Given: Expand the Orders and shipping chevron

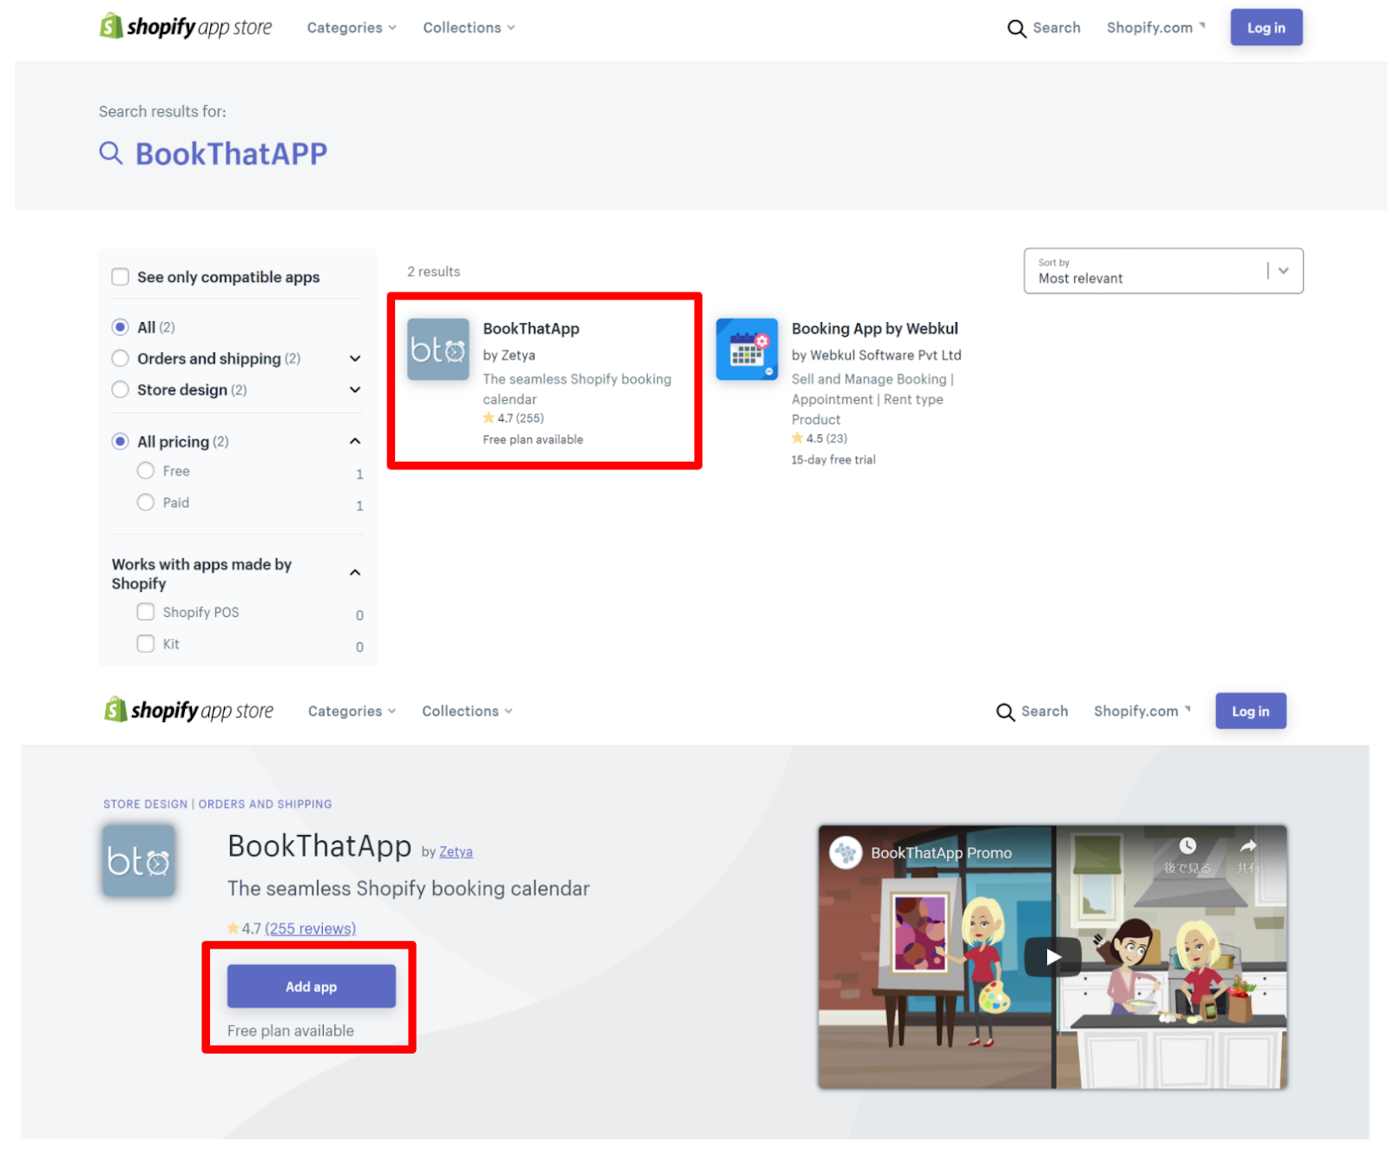Looking at the screenshot, I should coord(355,358).
